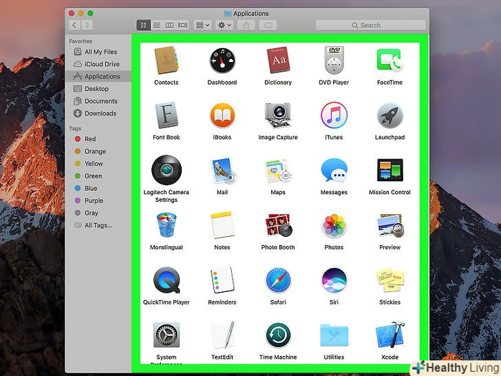Select the System Preferences gear icon

(167, 335)
